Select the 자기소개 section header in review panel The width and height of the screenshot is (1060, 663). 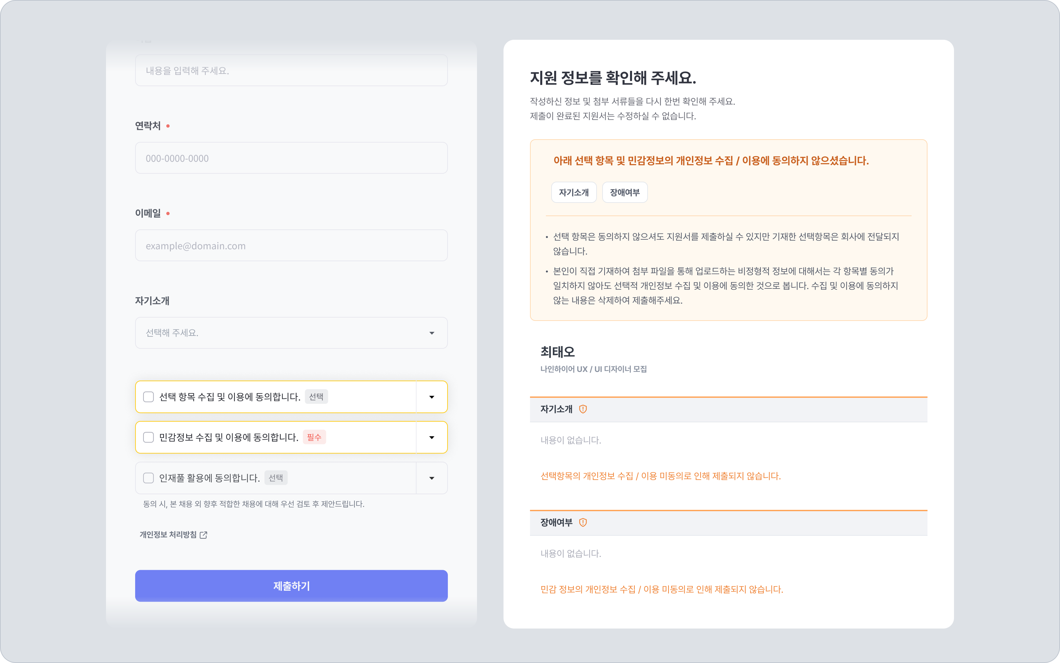[x=556, y=409]
